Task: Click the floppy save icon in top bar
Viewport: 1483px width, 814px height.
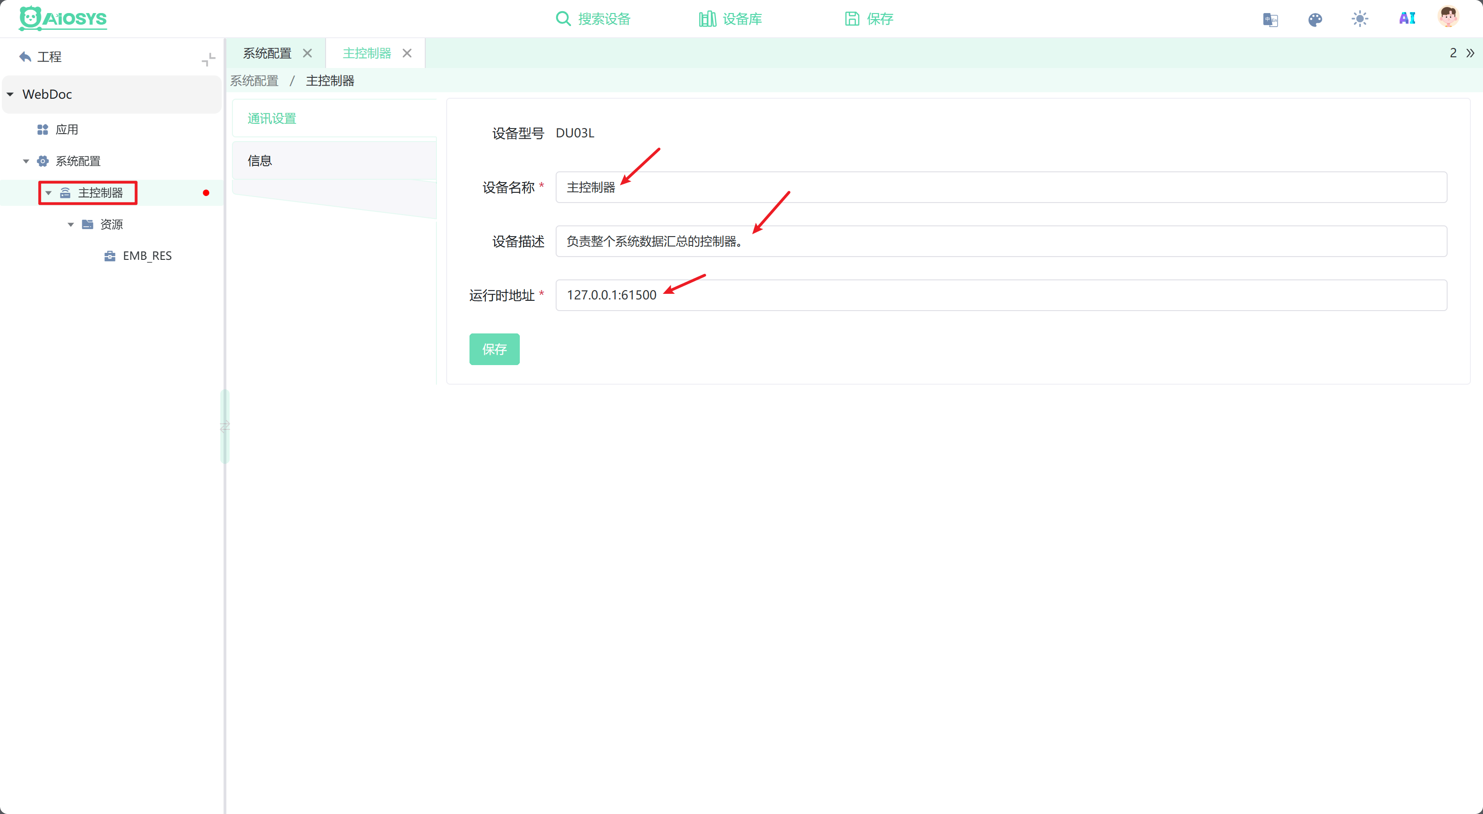Action: 852,19
